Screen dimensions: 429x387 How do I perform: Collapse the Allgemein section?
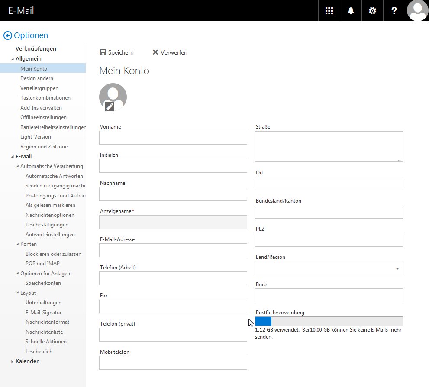click(x=12, y=59)
